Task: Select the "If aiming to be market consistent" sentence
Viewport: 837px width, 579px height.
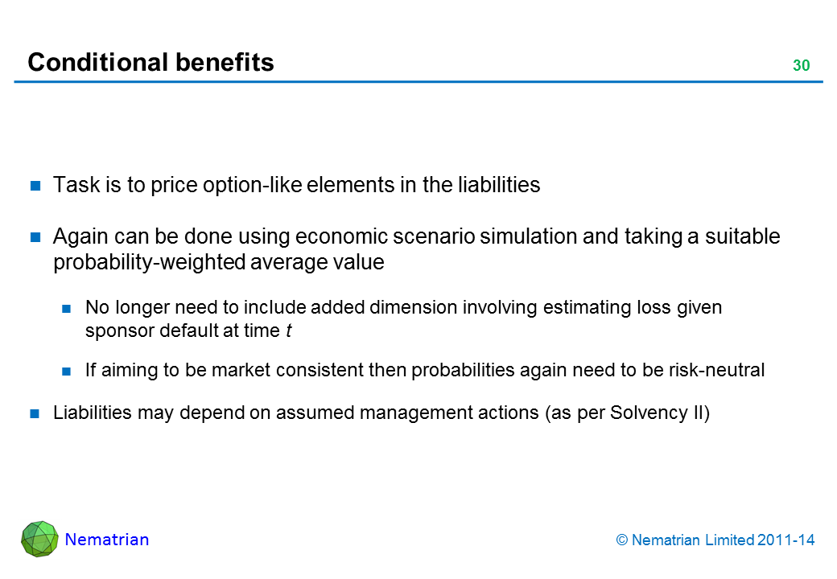Action: [x=424, y=370]
